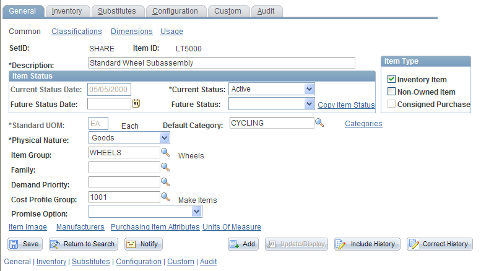Image resolution: width=481 pixels, height=271 pixels.
Task: Switch to the Substitutes tab
Action: click(x=117, y=11)
